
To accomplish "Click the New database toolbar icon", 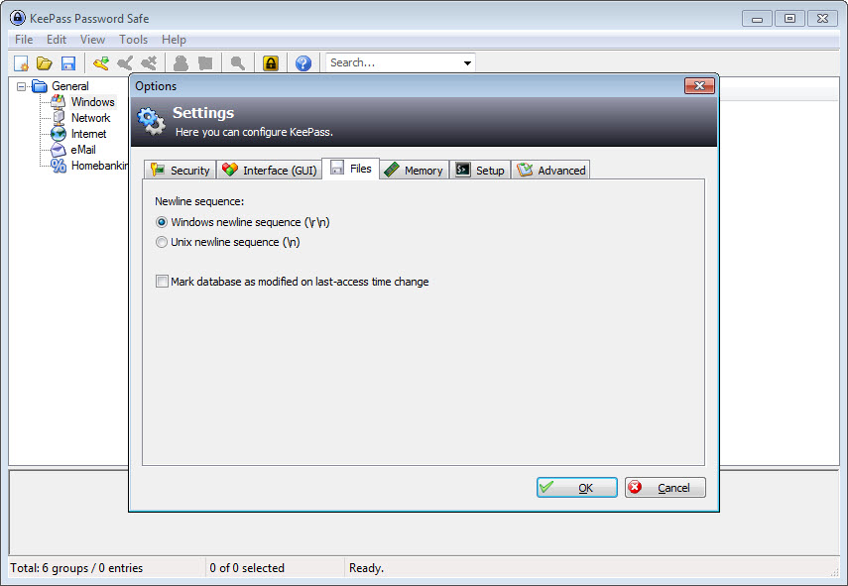I will (21, 63).
